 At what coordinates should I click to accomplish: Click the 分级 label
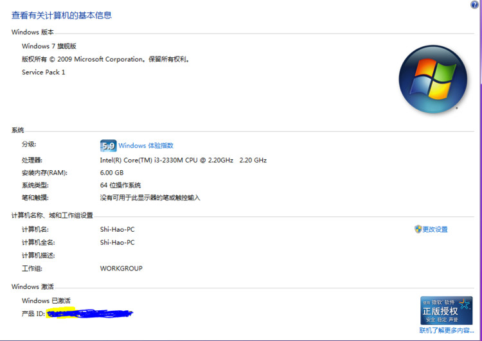29,144
